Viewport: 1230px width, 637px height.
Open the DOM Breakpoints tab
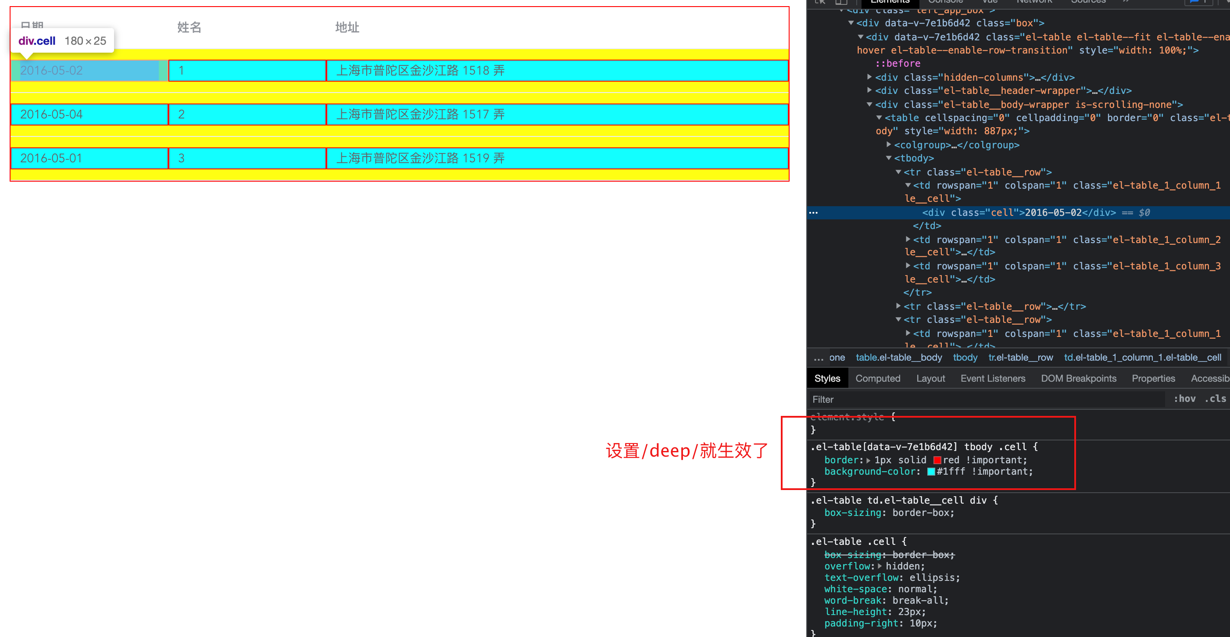coord(1078,378)
